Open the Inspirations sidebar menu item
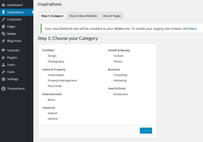 [17, 12]
